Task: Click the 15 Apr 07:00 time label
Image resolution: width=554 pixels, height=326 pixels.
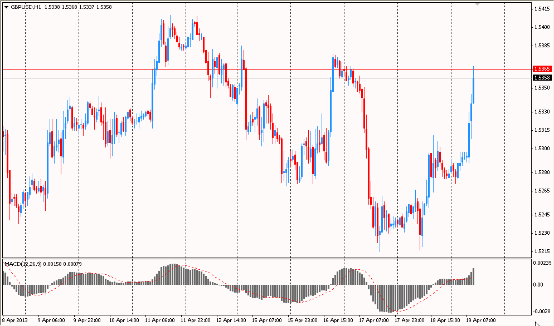Action: click(266, 320)
